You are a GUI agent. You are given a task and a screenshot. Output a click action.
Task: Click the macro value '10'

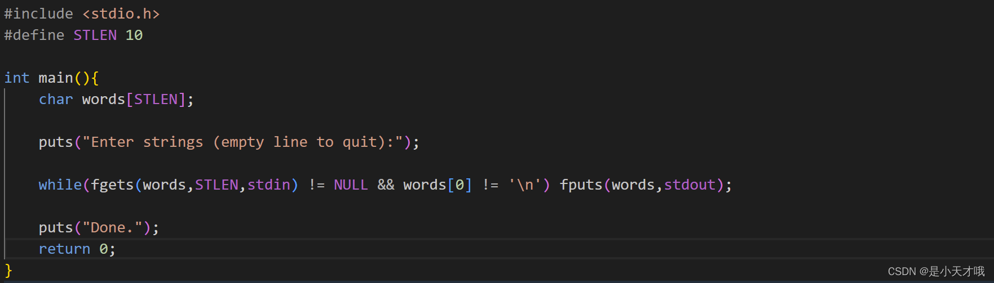(134, 35)
